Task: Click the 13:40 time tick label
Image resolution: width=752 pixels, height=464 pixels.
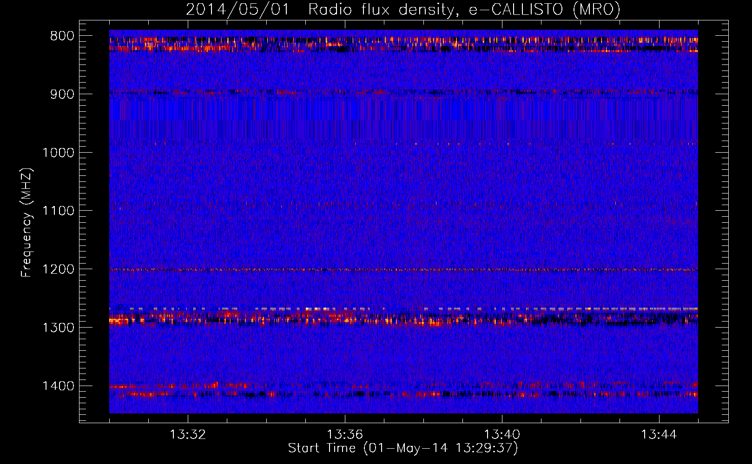Action: click(x=502, y=435)
